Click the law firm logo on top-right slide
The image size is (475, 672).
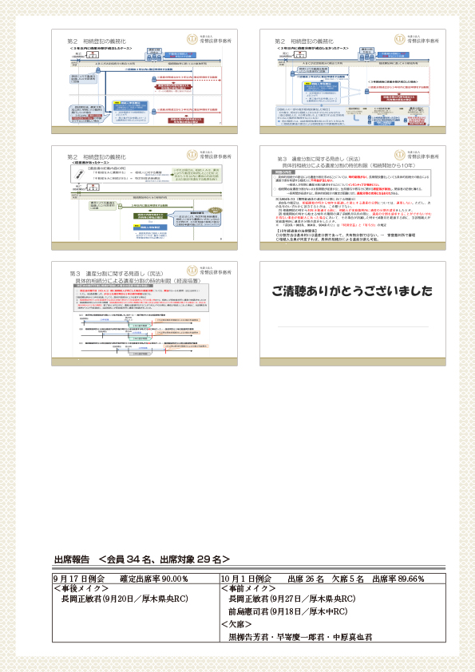pyautogui.click(x=417, y=39)
